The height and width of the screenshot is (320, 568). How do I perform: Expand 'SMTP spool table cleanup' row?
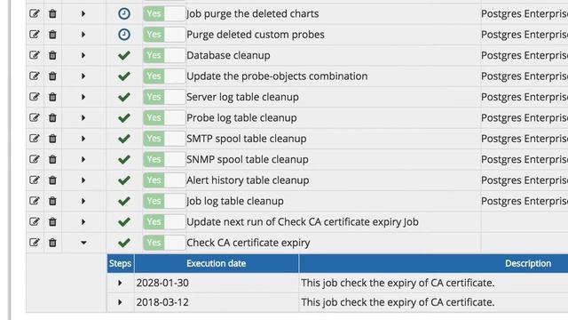tap(83, 139)
